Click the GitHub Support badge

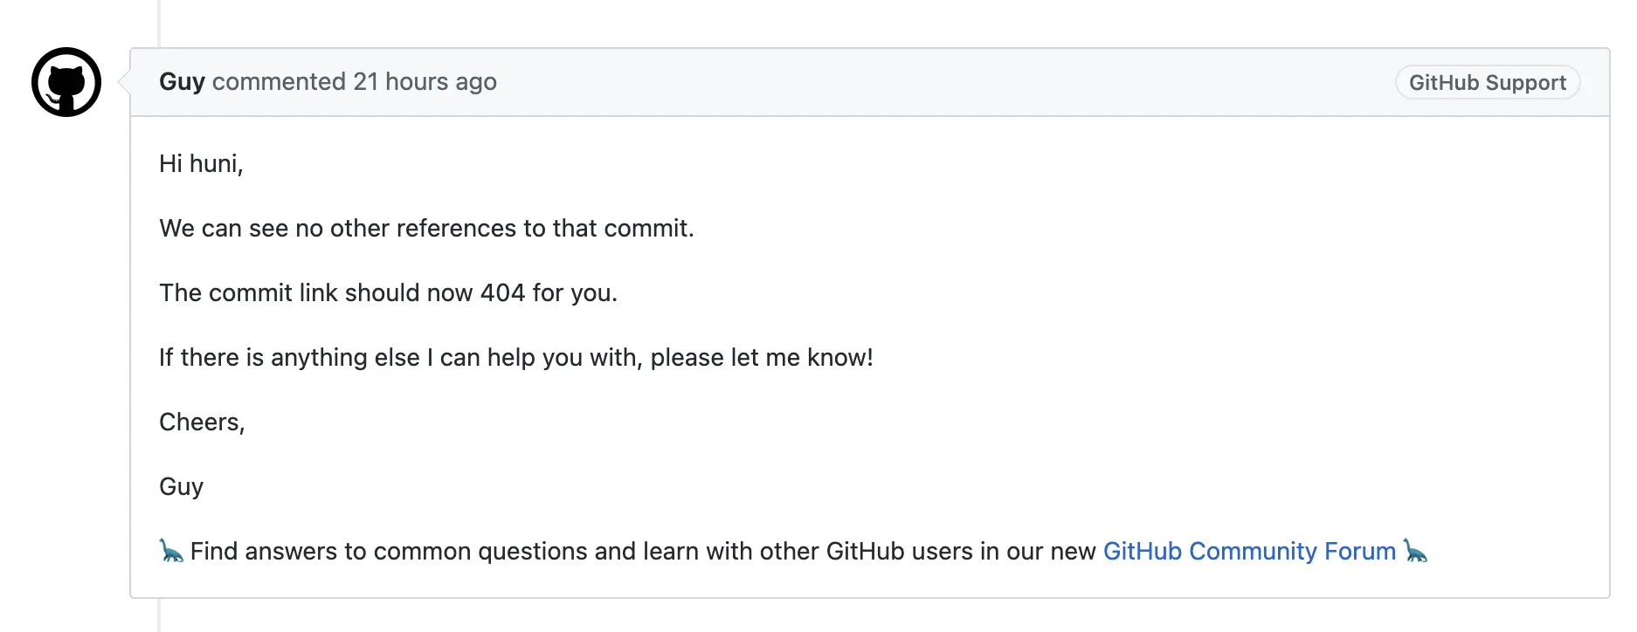[x=1487, y=83]
